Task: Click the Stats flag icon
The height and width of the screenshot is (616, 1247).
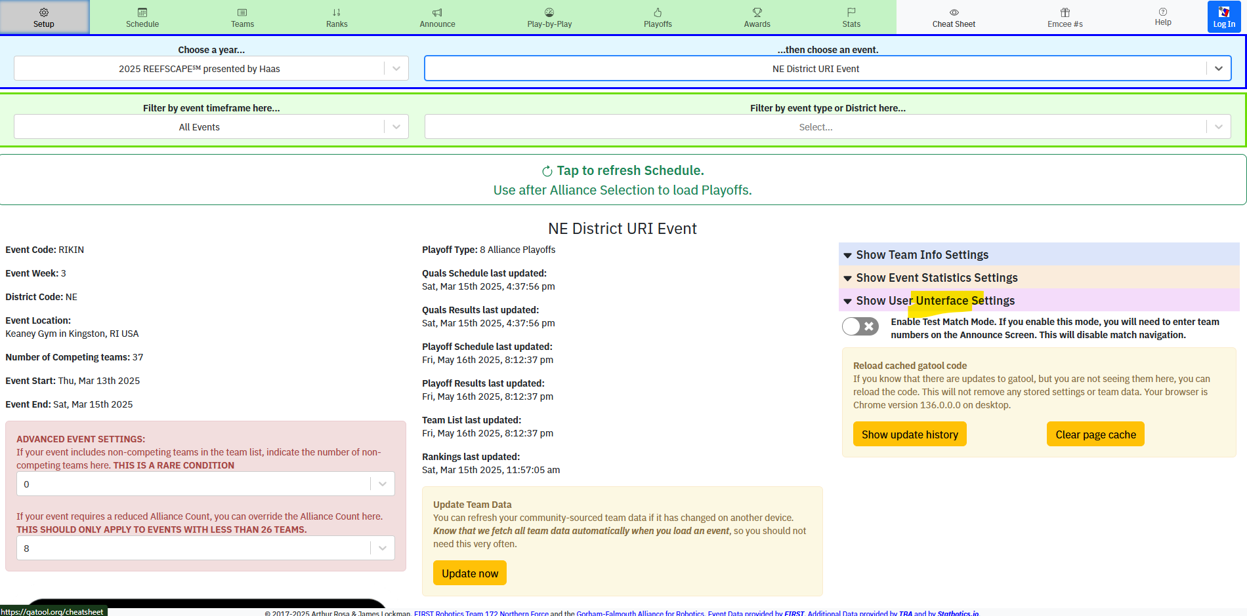Action: tap(851, 12)
